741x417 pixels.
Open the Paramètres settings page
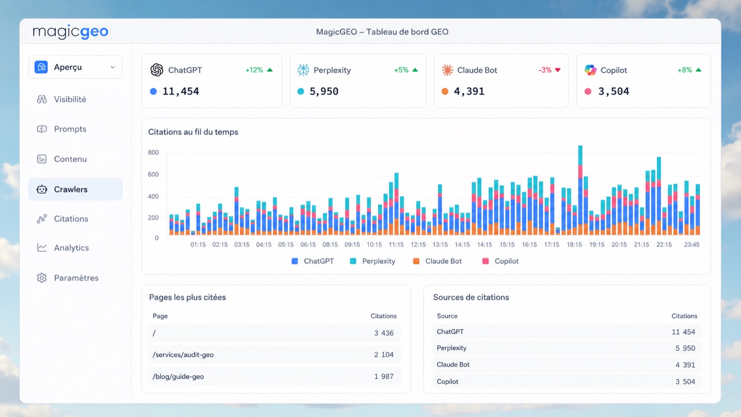tap(75, 278)
